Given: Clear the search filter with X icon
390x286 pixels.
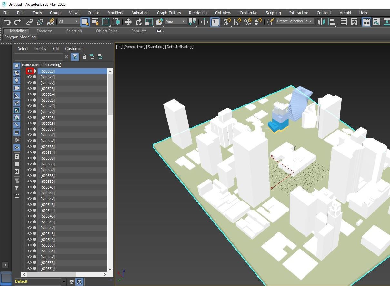Looking at the screenshot, I should [x=66, y=57].
